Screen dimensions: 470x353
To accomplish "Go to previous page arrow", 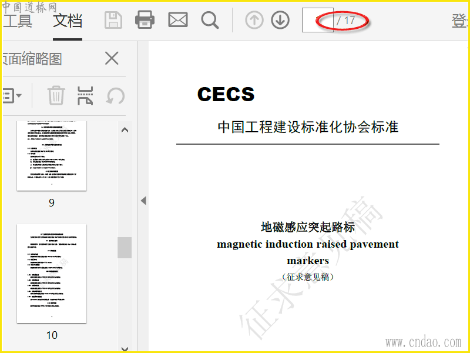I will click(x=254, y=20).
